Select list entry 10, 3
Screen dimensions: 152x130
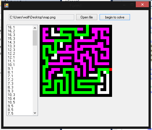coord(11,95)
